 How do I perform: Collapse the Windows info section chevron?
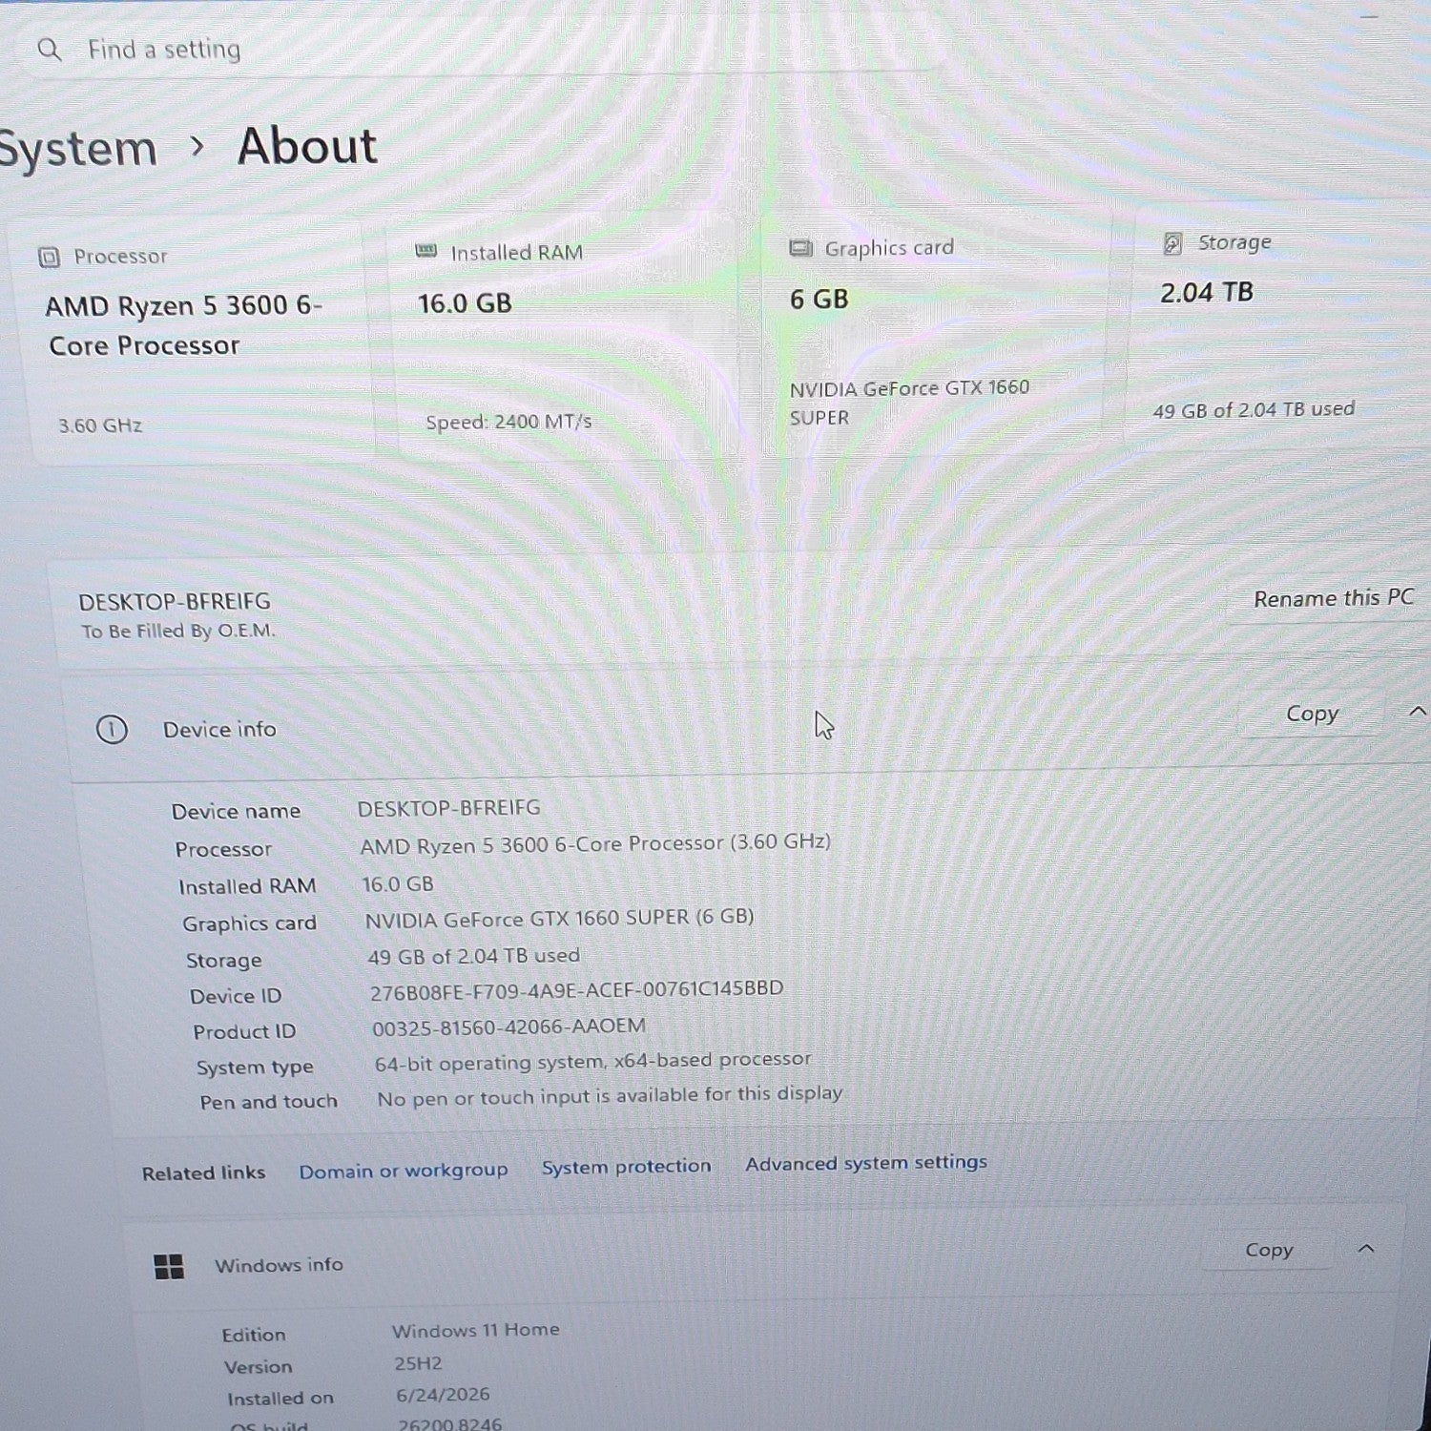pyautogui.click(x=1366, y=1248)
